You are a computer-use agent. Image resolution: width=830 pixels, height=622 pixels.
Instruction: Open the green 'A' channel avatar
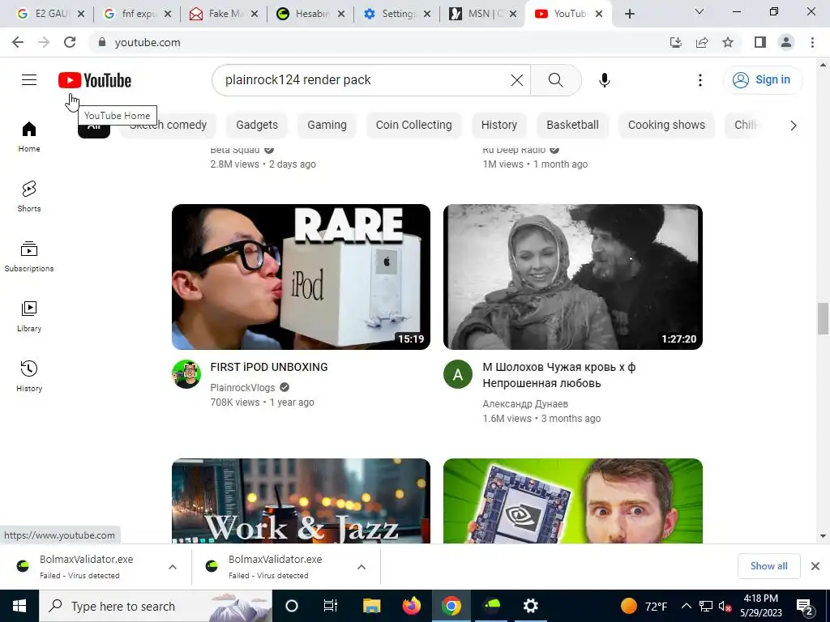(x=458, y=374)
